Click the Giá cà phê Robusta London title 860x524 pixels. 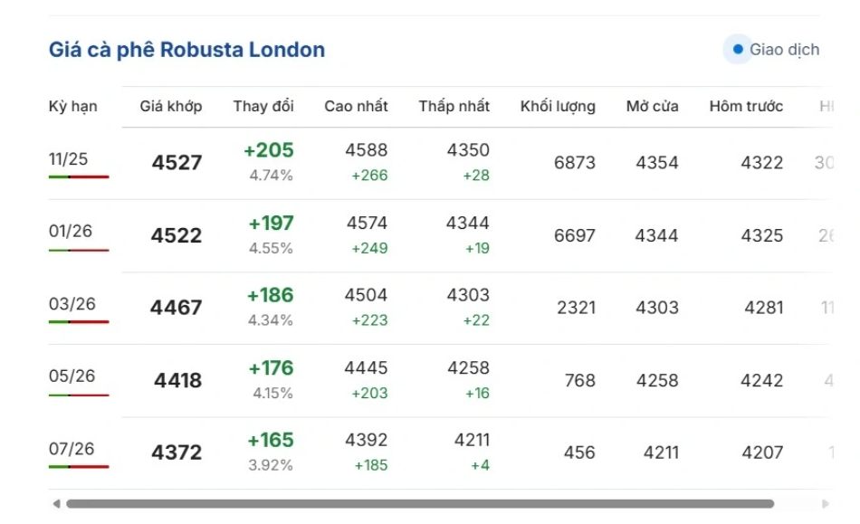(186, 50)
